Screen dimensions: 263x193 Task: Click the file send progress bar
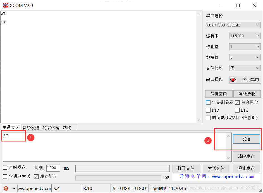tap(118, 178)
